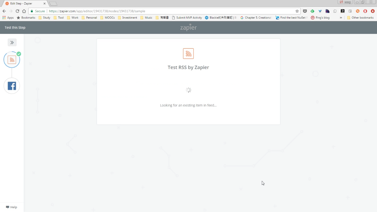Go back with the browser back arrow
The width and height of the screenshot is (377, 212).
click(4, 11)
